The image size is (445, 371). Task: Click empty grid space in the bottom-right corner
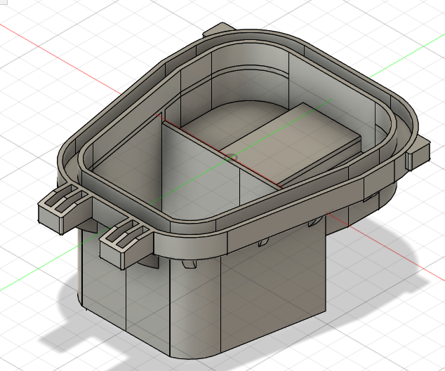click(407, 337)
